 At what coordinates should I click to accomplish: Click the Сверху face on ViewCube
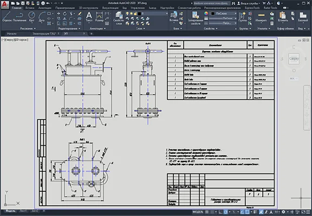point(294,58)
